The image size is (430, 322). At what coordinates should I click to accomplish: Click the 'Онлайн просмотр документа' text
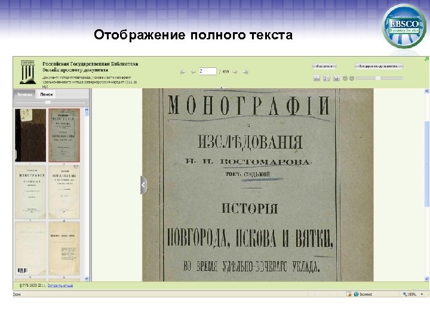(75, 70)
